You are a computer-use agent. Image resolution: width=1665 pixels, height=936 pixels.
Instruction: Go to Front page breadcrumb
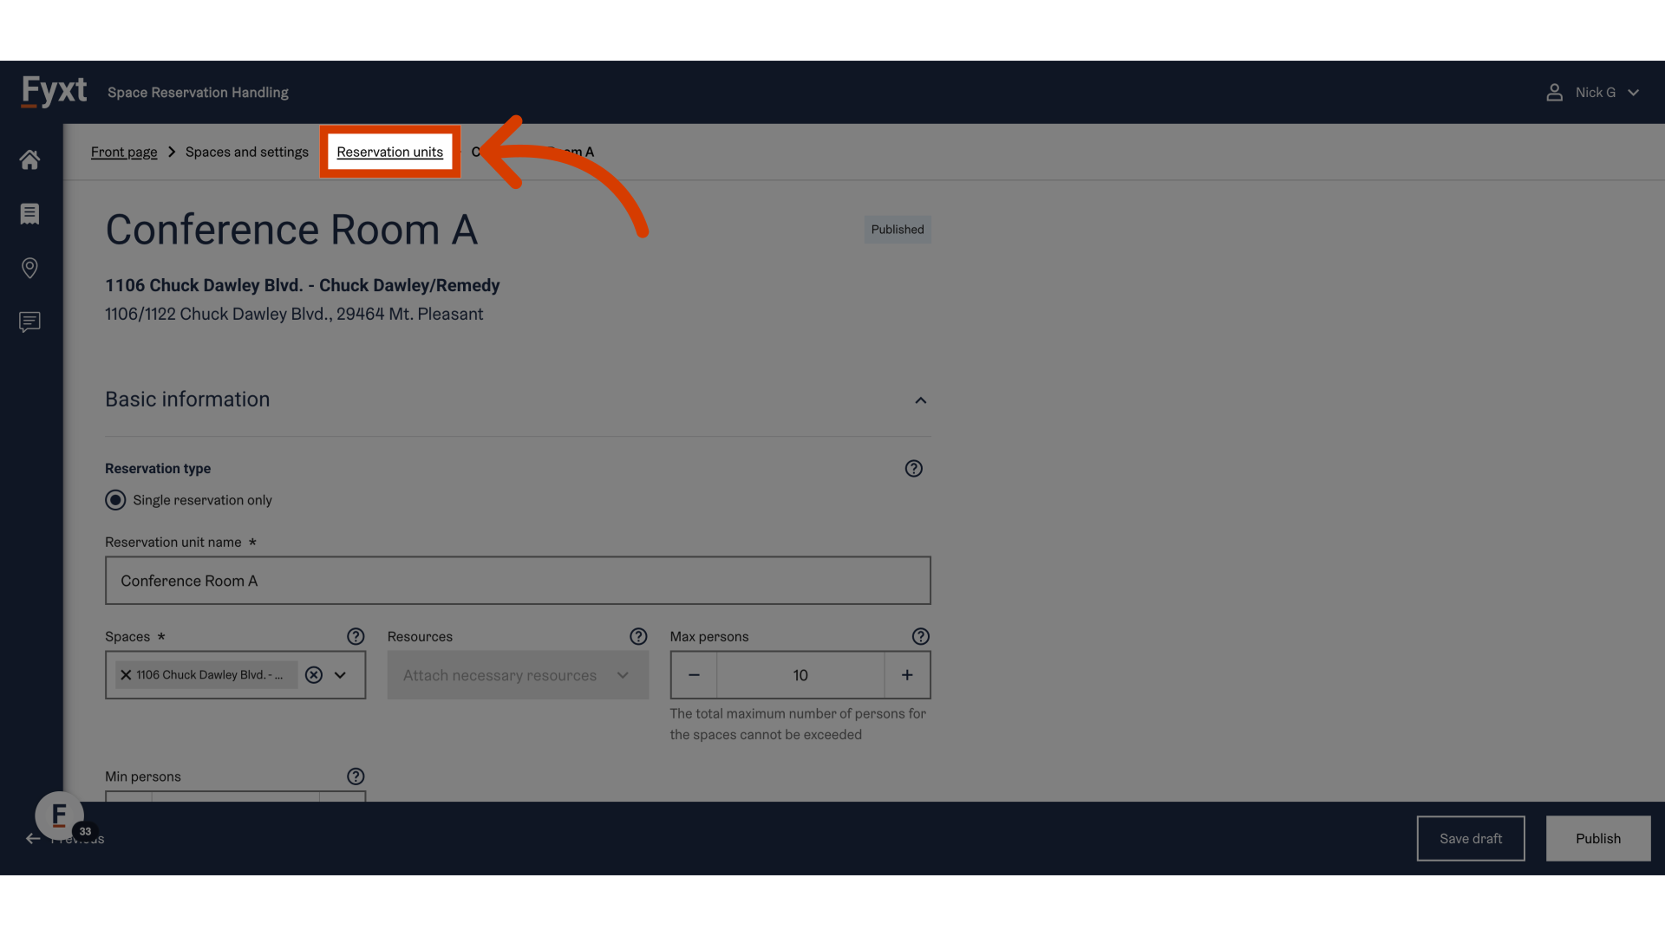(x=124, y=152)
